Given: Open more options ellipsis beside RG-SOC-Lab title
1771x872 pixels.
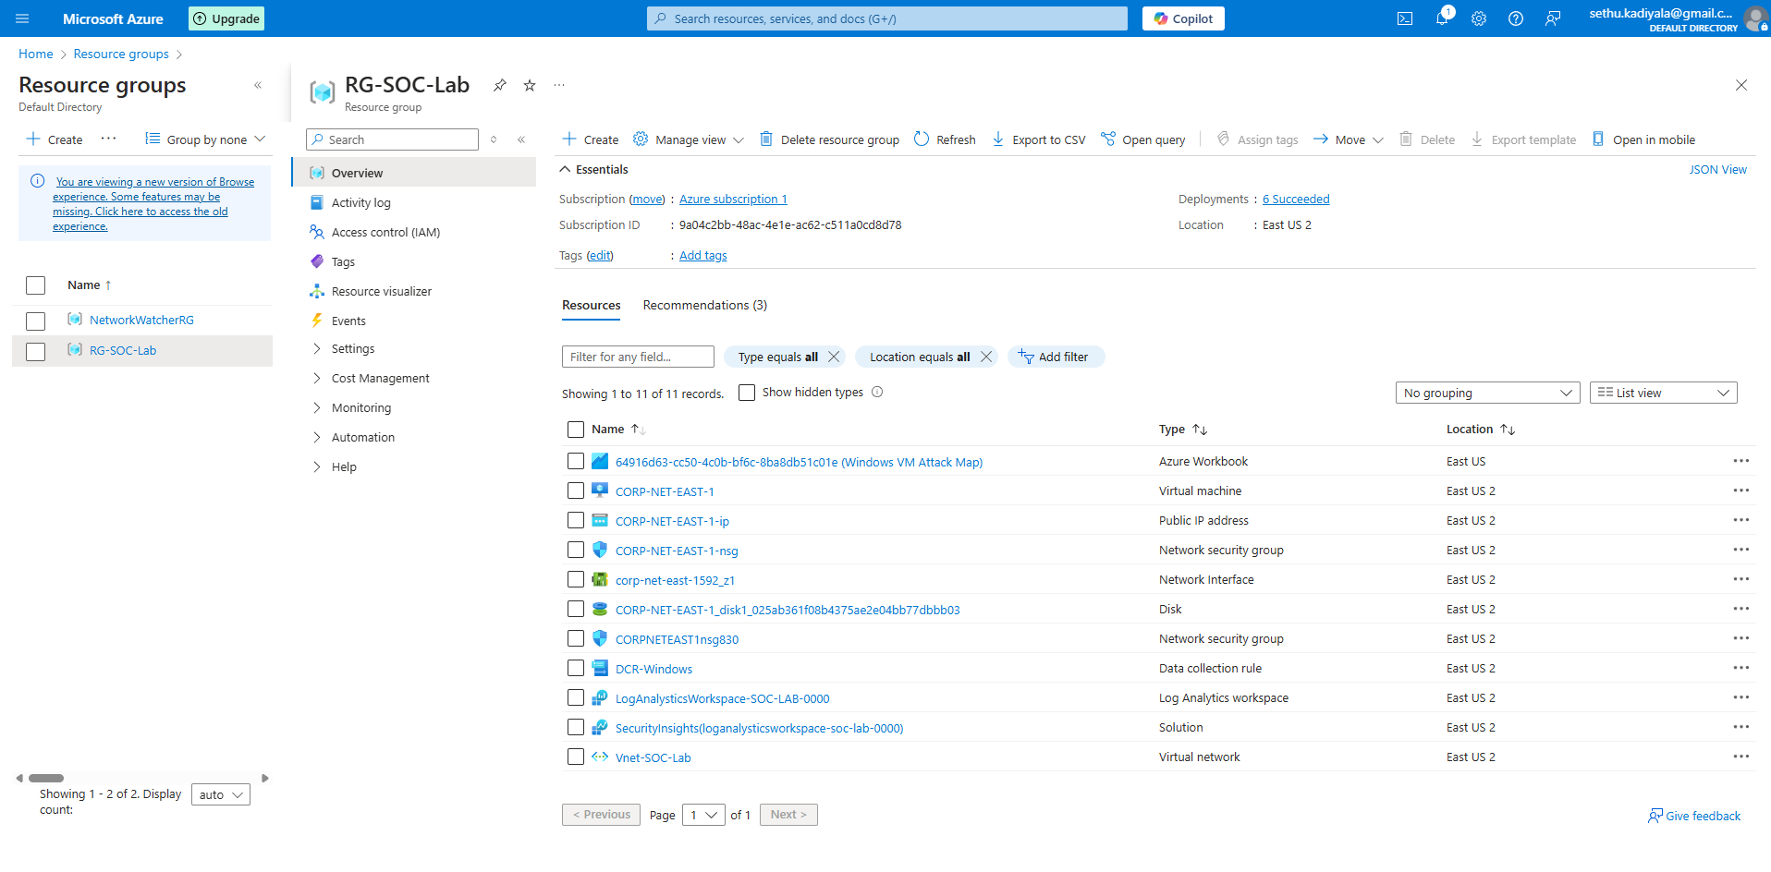Looking at the screenshot, I should [559, 85].
